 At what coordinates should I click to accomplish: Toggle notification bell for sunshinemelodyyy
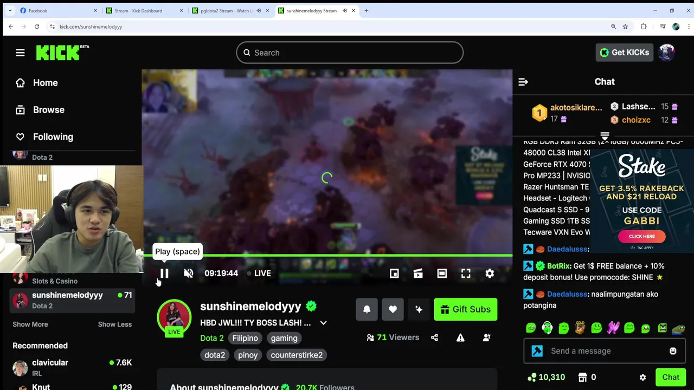pos(367,309)
